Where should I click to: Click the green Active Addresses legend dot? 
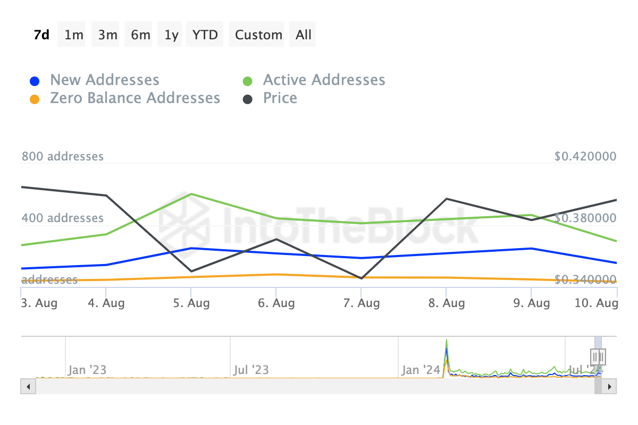click(x=247, y=81)
